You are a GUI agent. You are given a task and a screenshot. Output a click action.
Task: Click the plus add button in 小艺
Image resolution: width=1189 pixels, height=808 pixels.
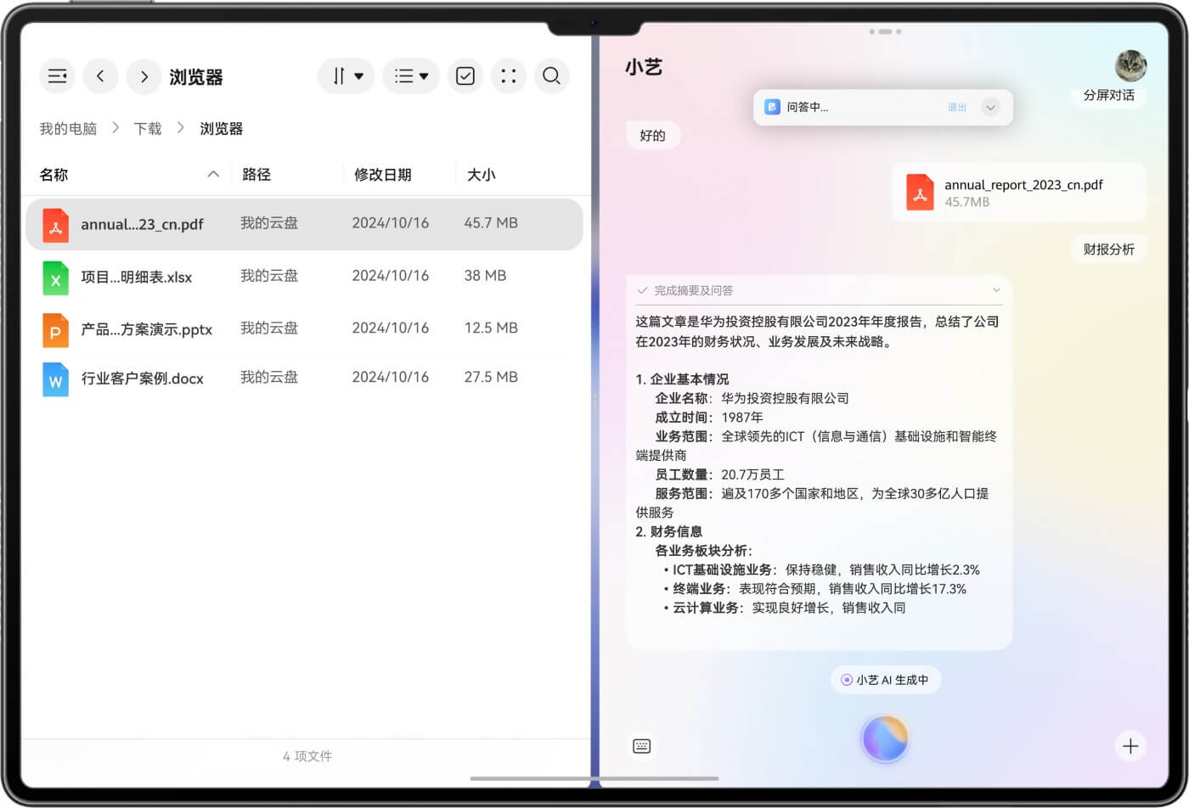tap(1130, 746)
